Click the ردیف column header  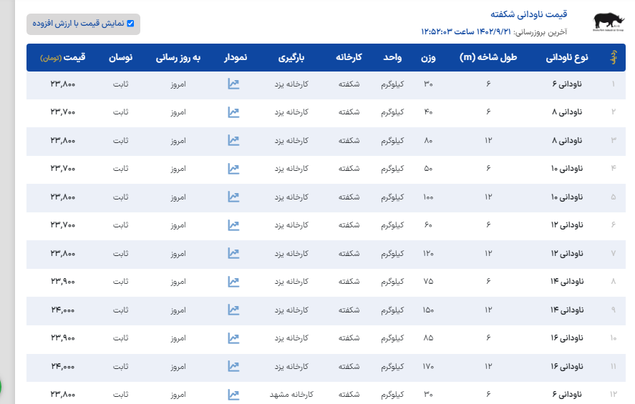coord(613,57)
